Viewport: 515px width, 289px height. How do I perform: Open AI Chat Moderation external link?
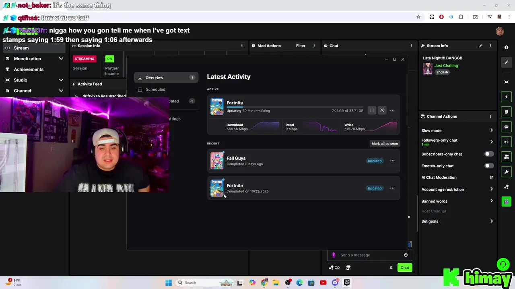click(492, 177)
